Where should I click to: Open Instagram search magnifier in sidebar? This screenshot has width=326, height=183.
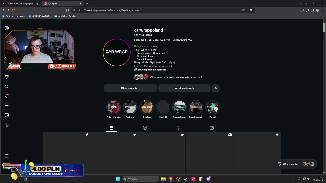(7, 87)
